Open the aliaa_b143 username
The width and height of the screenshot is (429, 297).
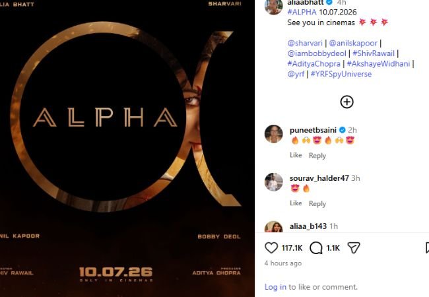[308, 226]
